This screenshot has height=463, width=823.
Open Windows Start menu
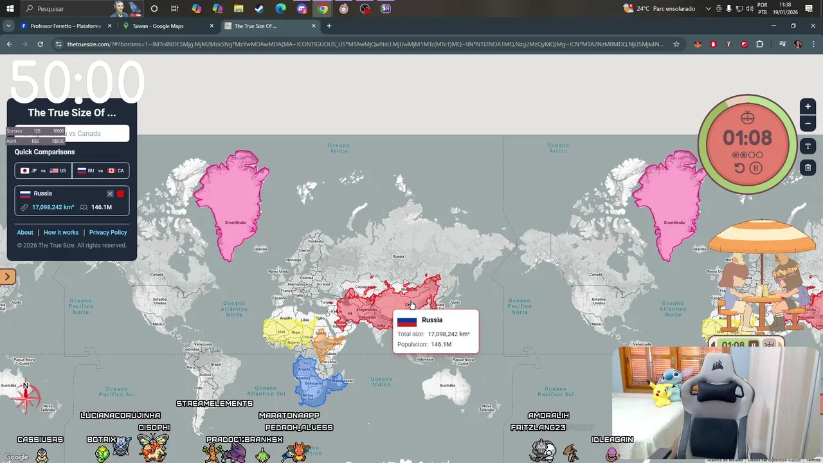coord(10,8)
